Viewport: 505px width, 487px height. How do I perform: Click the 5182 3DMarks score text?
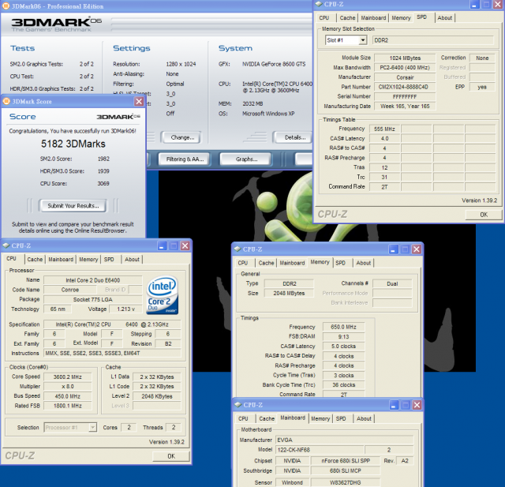[73, 144]
